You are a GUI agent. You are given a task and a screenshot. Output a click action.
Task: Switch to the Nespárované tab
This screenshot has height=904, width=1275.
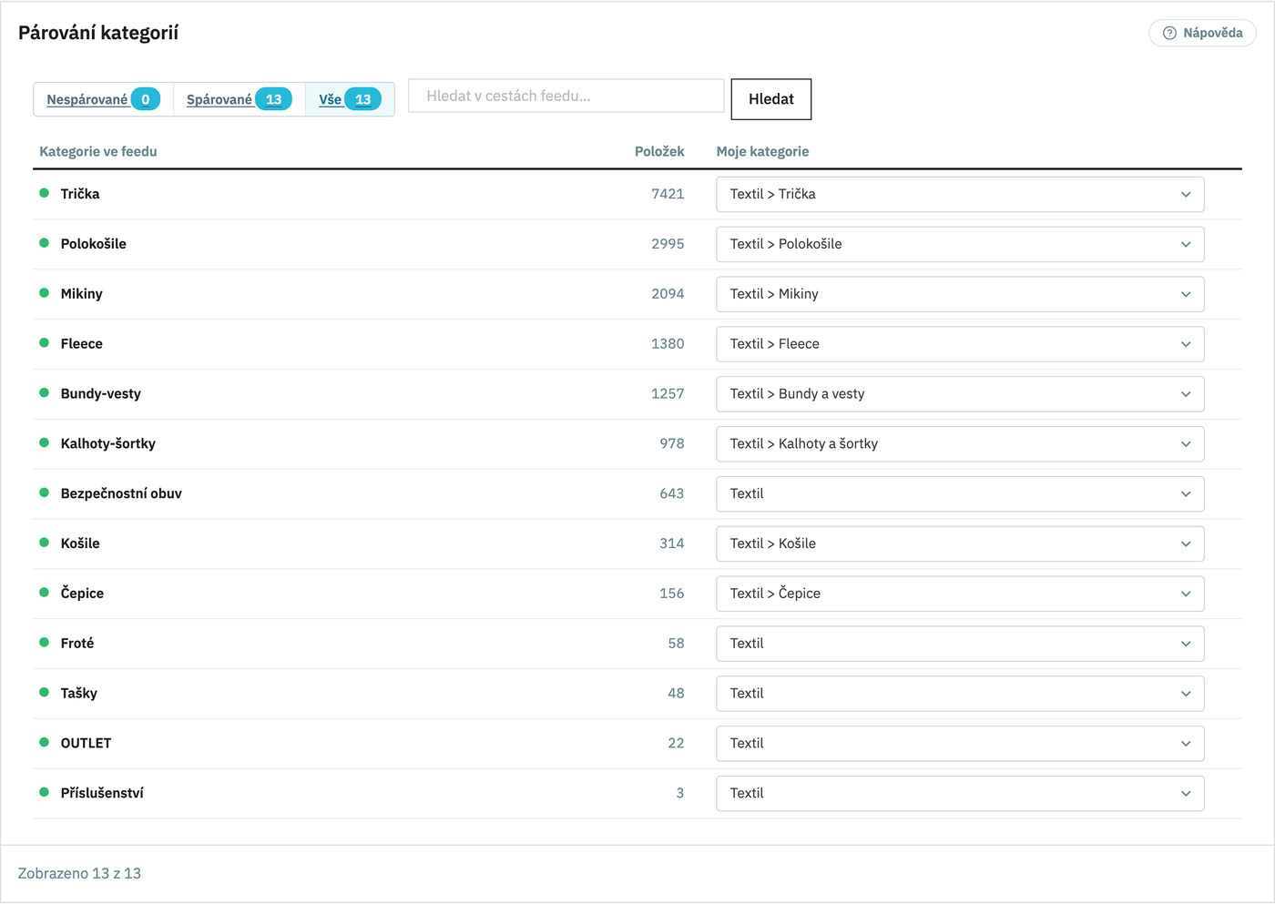pyautogui.click(x=103, y=99)
